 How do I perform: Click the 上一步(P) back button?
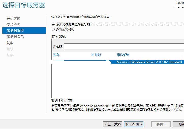pos(113,124)
